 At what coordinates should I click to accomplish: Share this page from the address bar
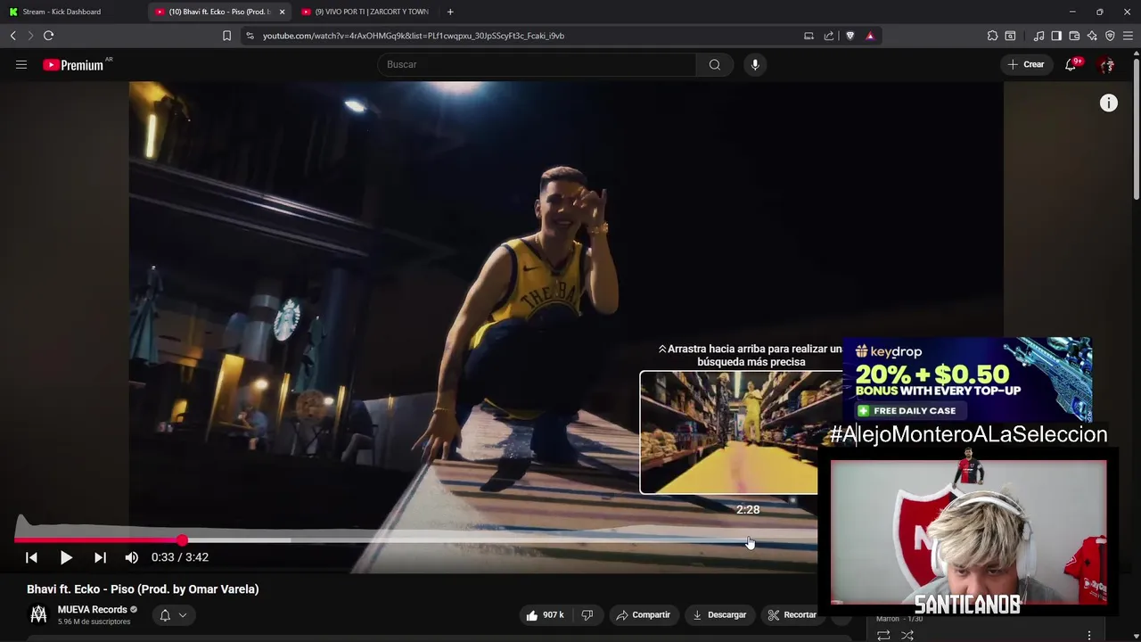coord(829,36)
